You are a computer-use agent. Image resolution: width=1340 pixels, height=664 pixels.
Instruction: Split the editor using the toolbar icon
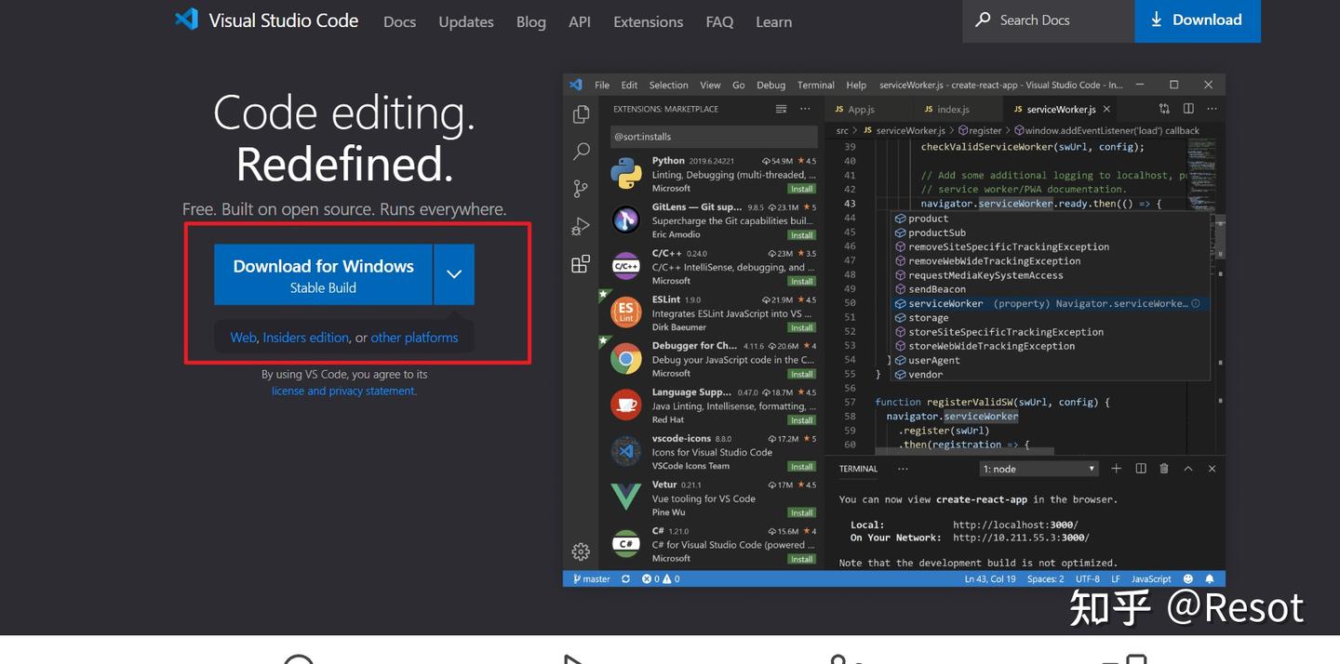pyautogui.click(x=1187, y=108)
